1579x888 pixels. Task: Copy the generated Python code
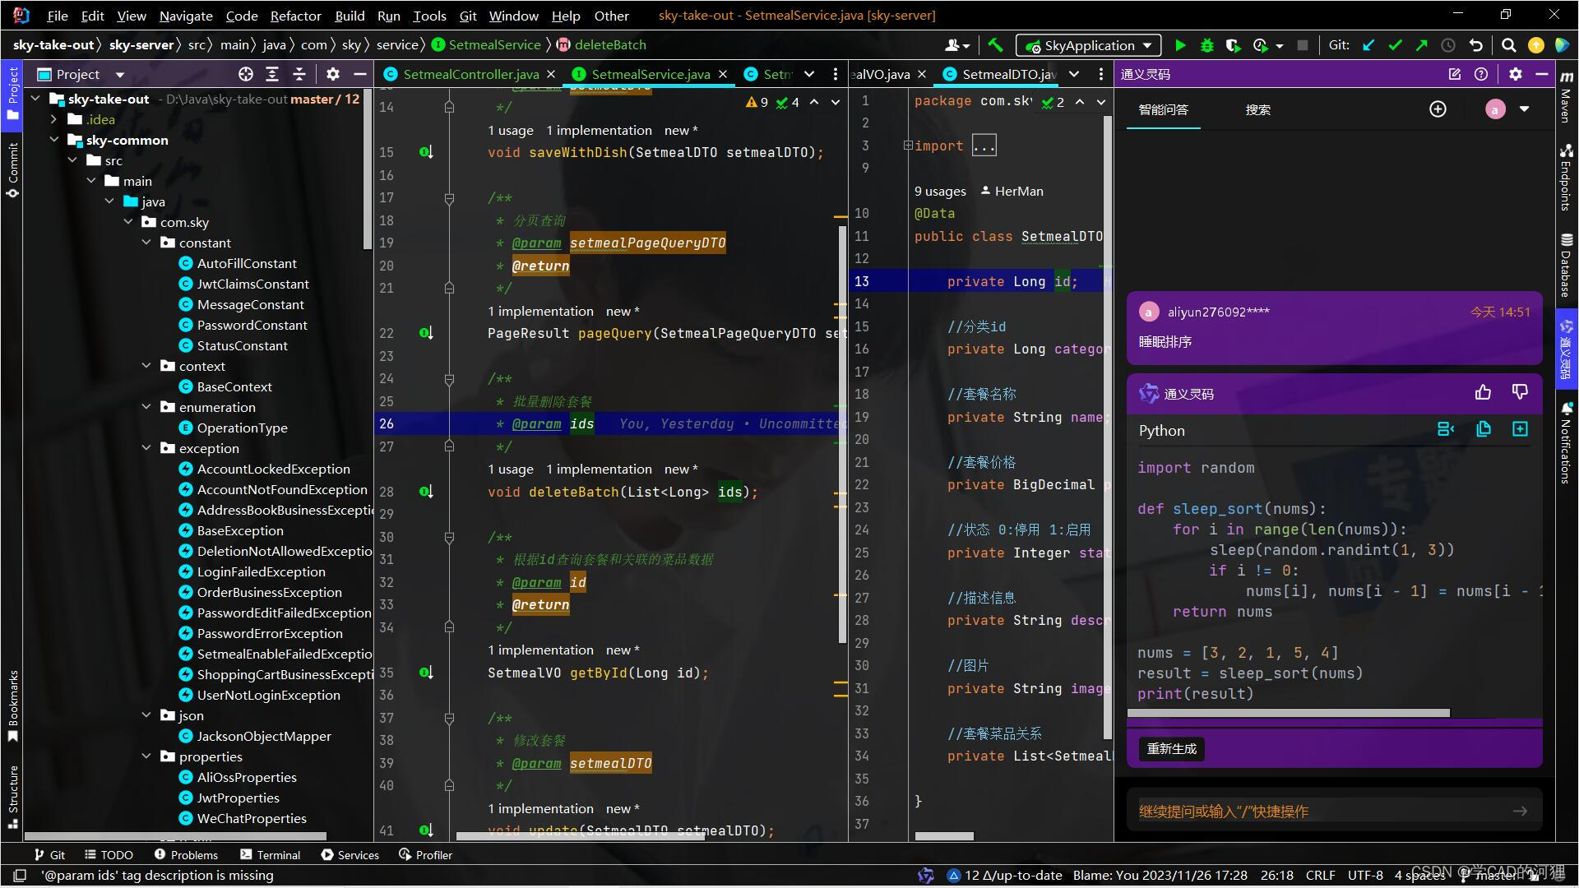click(x=1484, y=429)
